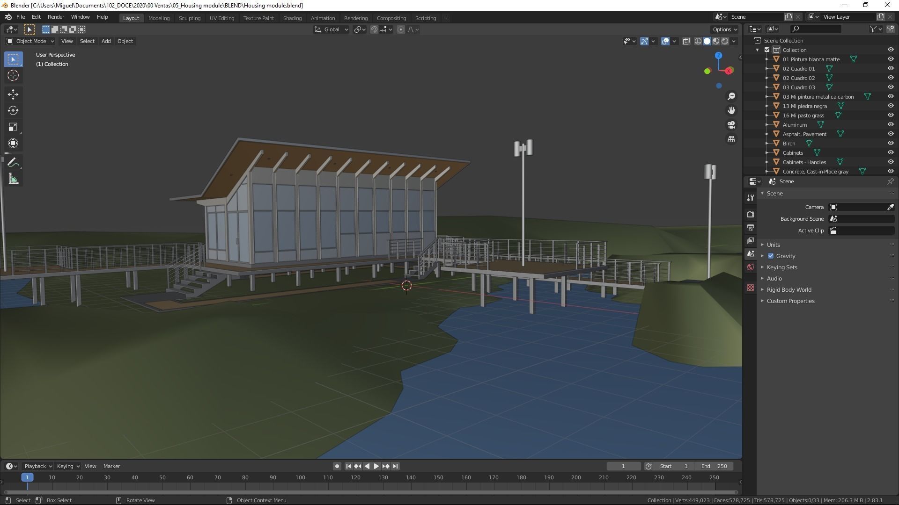This screenshot has height=505, width=899.
Task: Select the Annotate tool
Action: 13,163
